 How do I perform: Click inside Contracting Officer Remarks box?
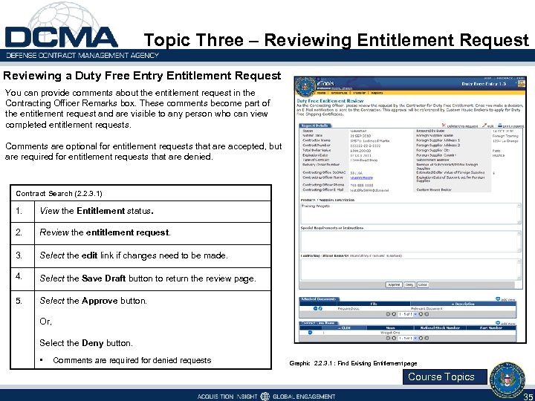coord(410,270)
